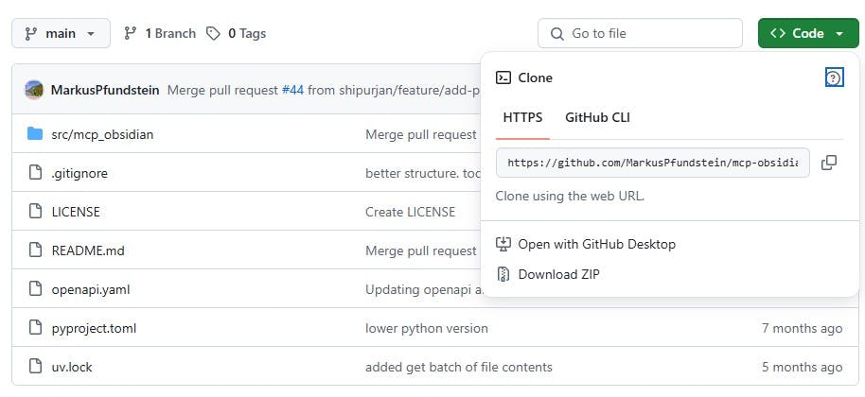Click the file icon beside README.md
The width and height of the screenshot is (865, 397).
click(35, 250)
